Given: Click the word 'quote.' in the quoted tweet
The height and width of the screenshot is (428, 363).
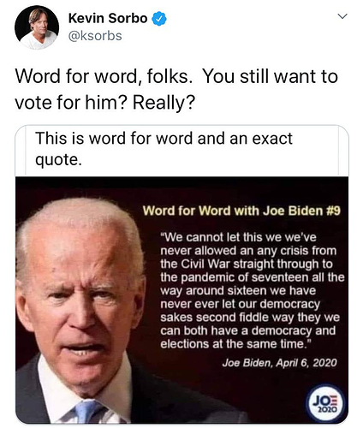Looking at the screenshot, I should pyautogui.click(x=58, y=160).
